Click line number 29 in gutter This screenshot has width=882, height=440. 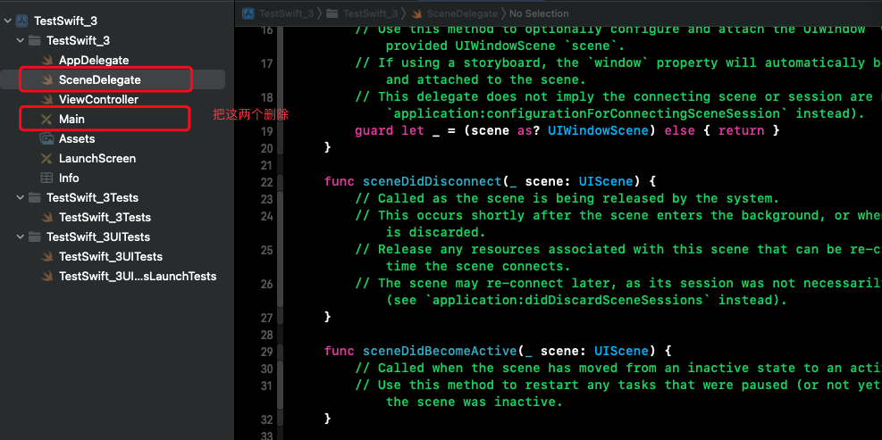266,352
